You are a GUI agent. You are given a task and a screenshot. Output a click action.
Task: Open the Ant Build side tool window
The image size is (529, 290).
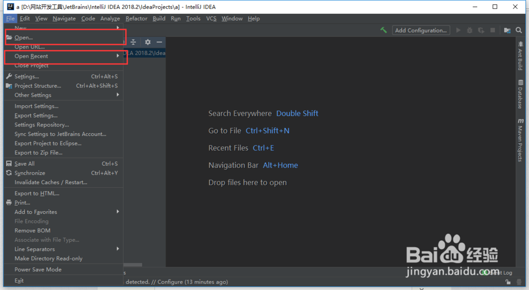point(520,56)
